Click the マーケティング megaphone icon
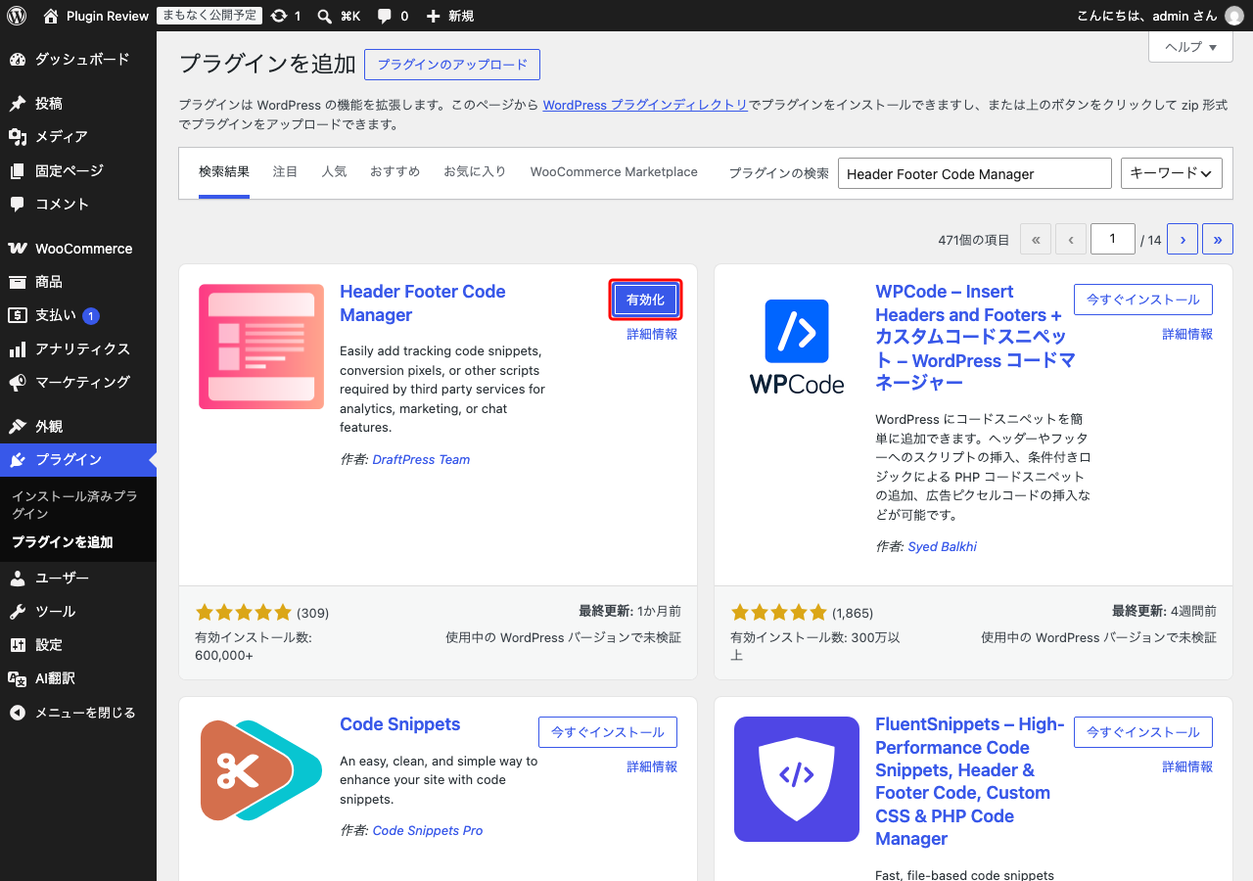This screenshot has width=1253, height=881. click(18, 383)
